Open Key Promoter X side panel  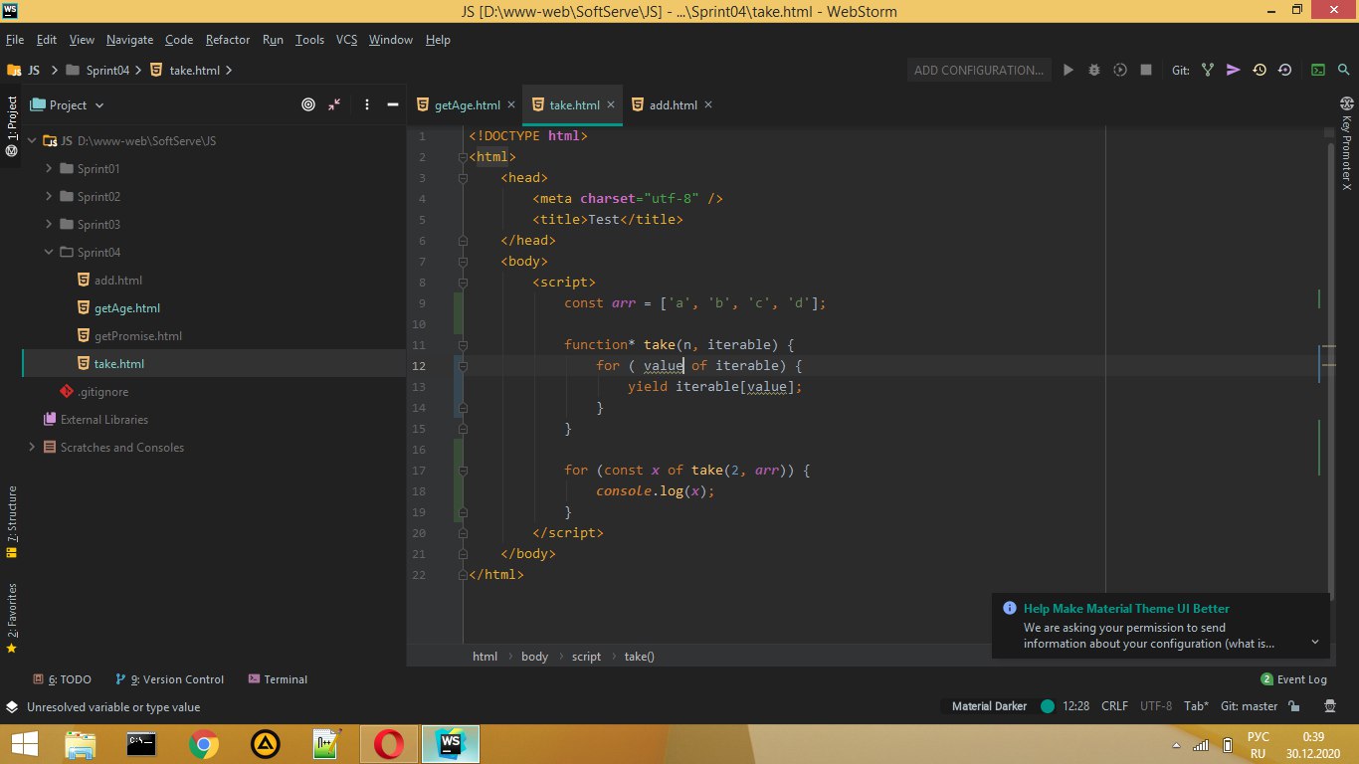[x=1347, y=142]
